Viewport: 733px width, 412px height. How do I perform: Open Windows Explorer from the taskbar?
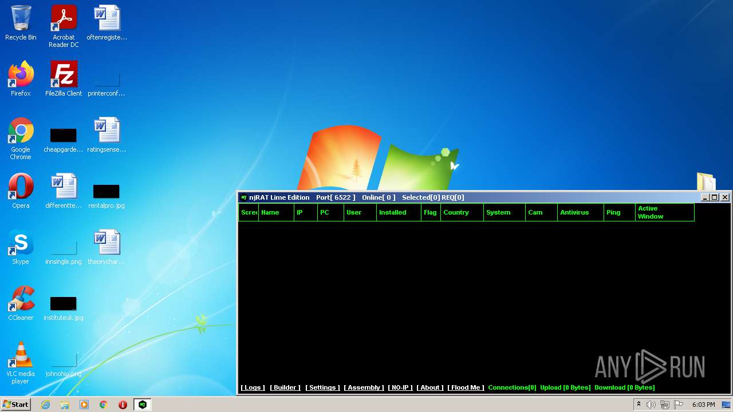65,405
